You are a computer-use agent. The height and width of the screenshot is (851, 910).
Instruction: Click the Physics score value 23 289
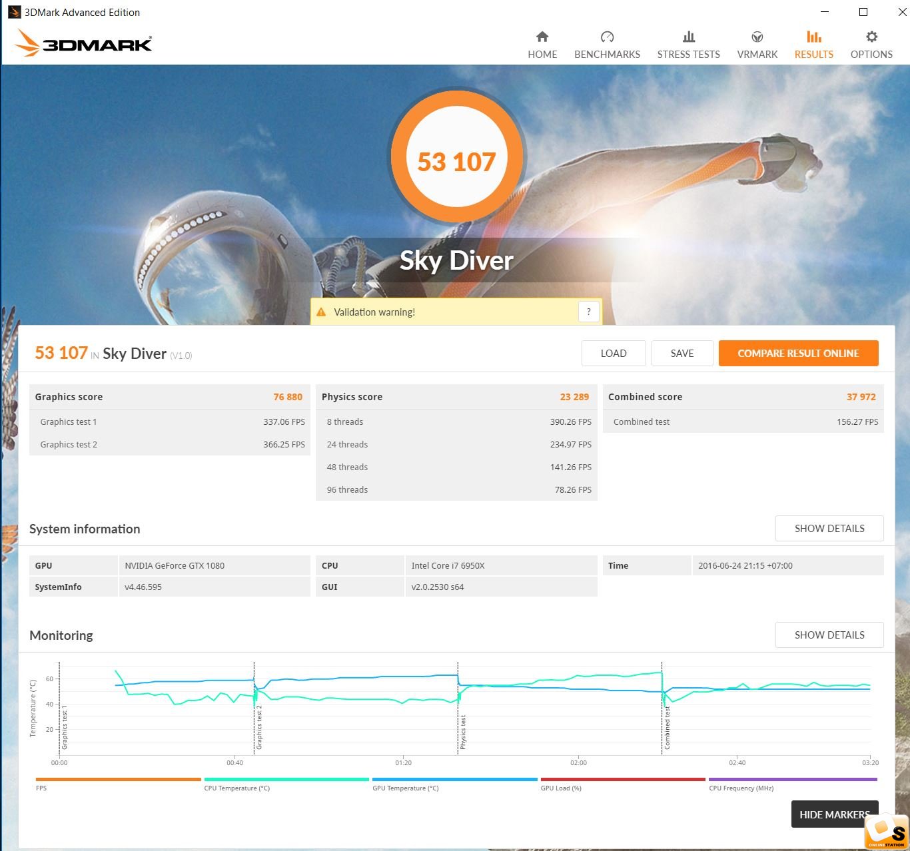[574, 397]
